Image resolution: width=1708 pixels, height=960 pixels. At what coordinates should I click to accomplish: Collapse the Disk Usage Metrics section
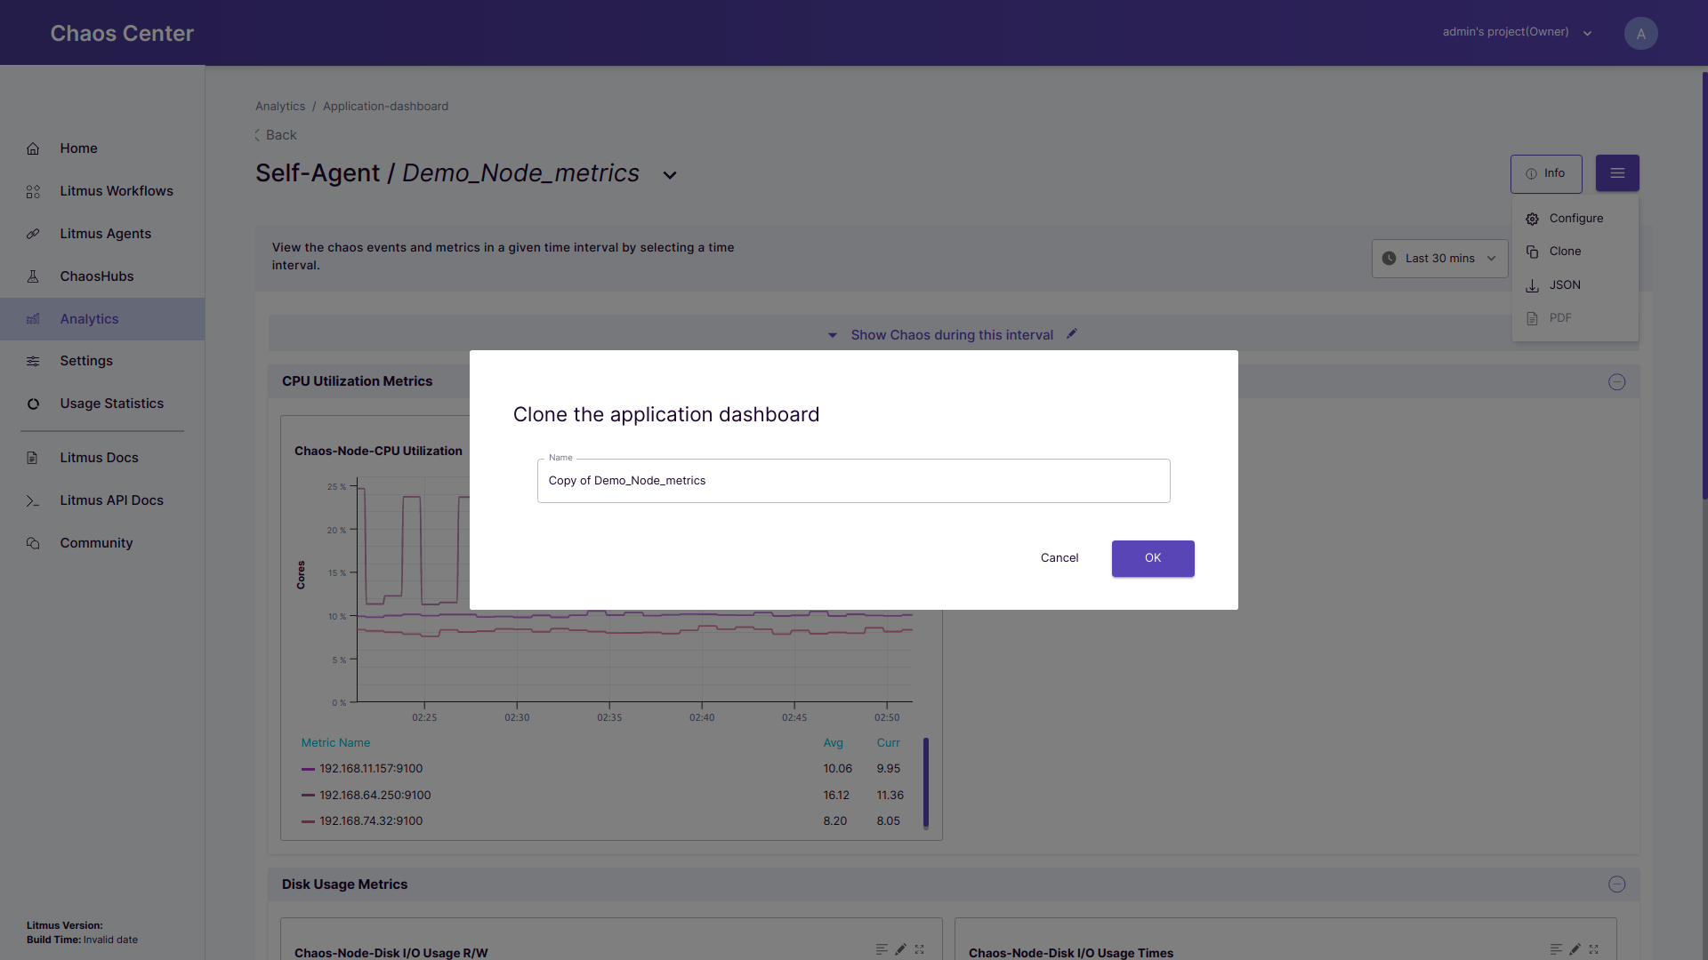[1616, 884]
